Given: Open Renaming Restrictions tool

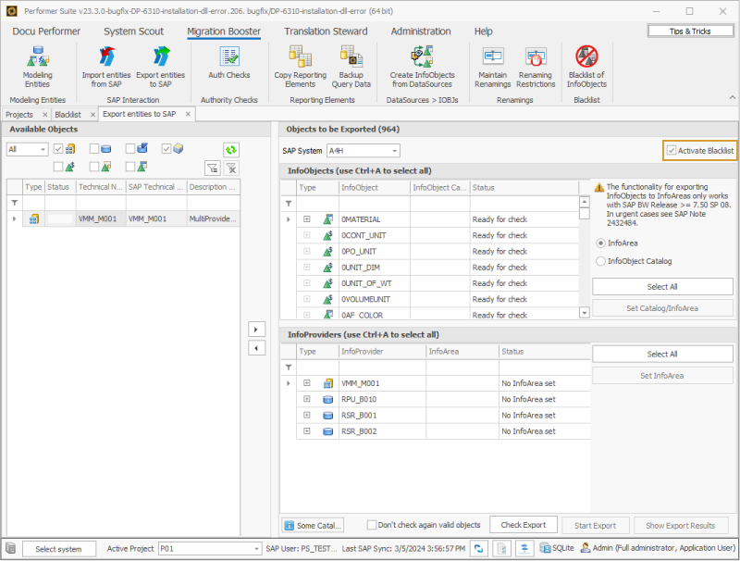Looking at the screenshot, I should 536,67.
